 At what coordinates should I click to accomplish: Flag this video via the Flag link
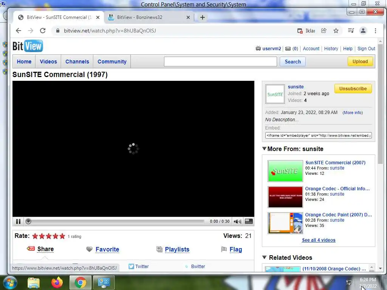(236, 249)
